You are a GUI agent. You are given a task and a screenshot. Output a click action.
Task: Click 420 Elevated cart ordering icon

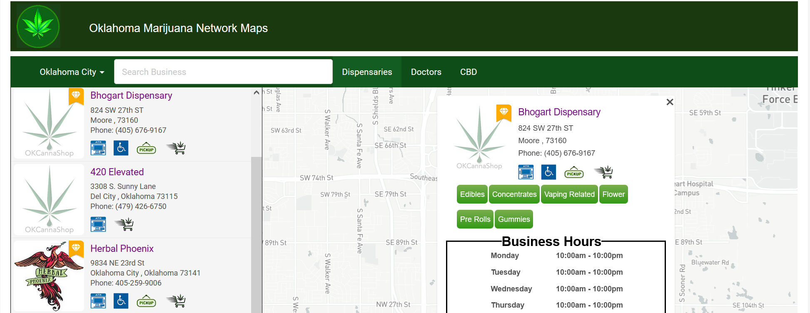coord(124,224)
